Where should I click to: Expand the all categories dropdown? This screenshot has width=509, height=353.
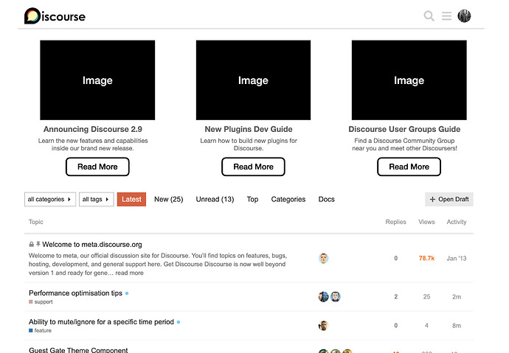click(50, 200)
